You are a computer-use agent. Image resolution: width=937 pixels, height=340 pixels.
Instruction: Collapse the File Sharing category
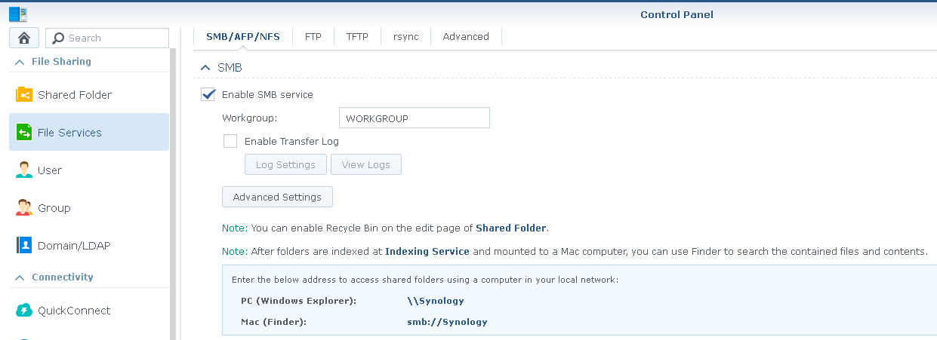coord(20,62)
